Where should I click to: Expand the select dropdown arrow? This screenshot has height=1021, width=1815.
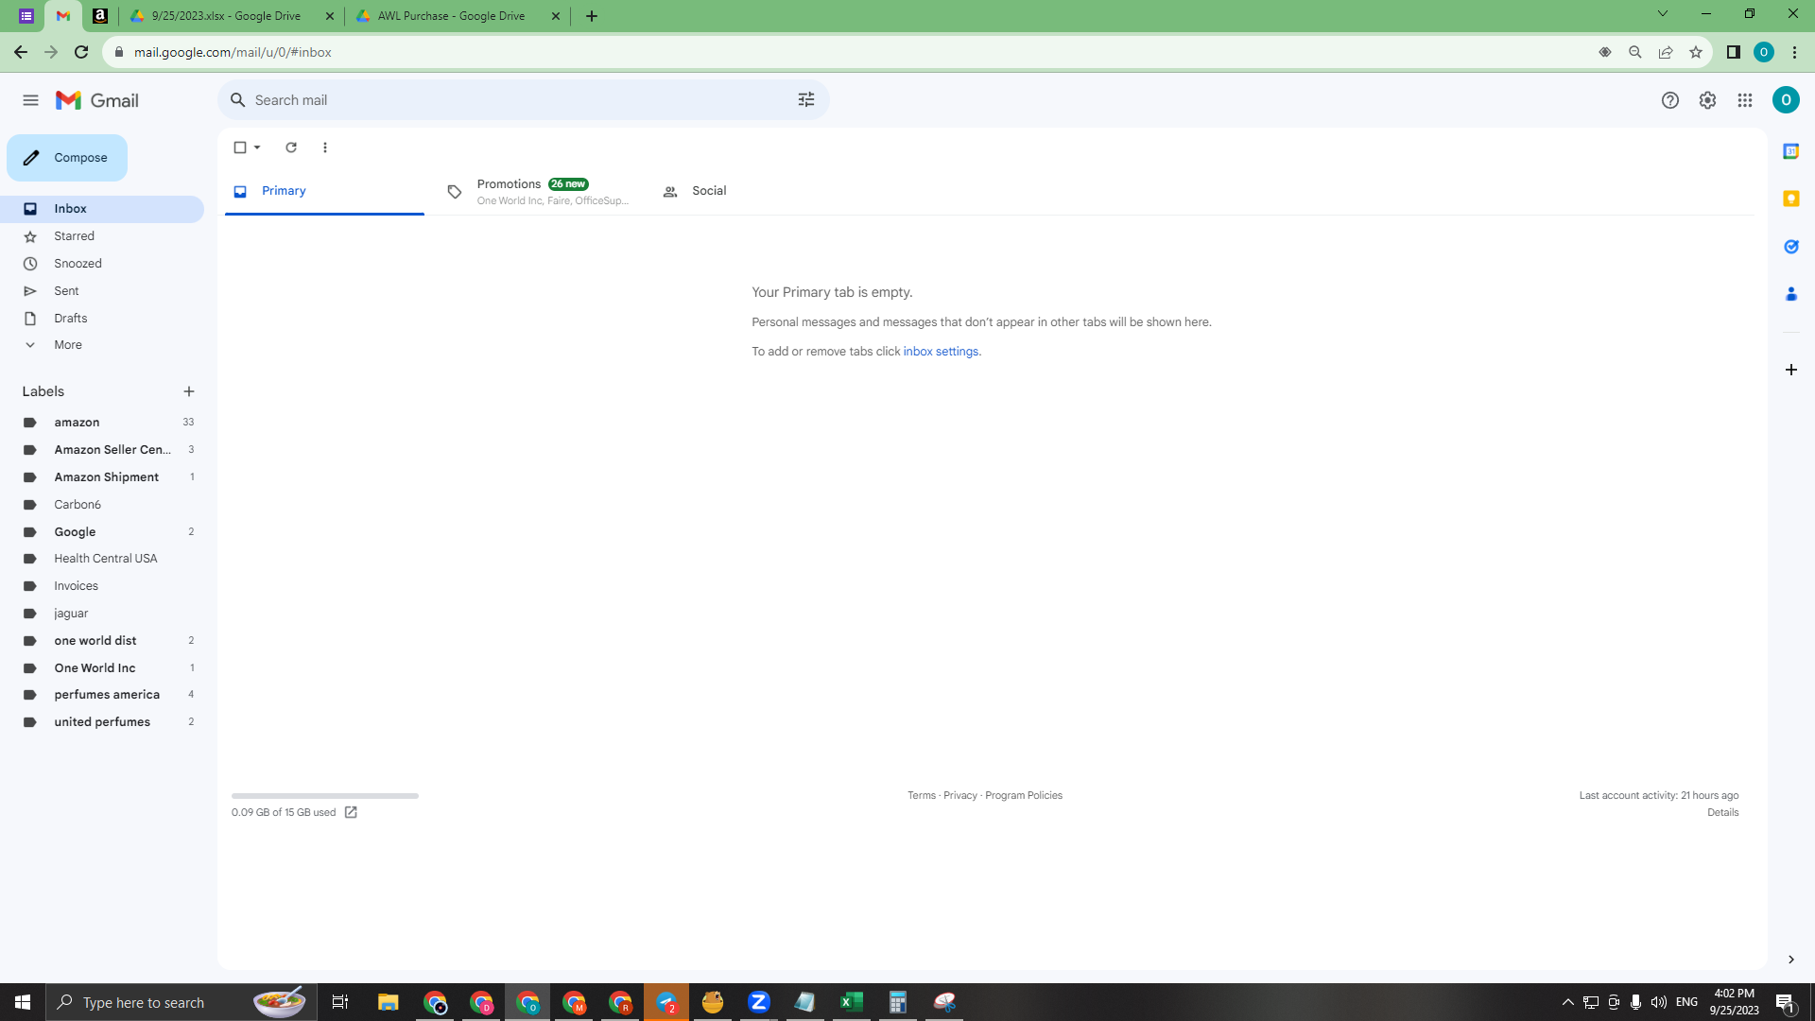257,147
